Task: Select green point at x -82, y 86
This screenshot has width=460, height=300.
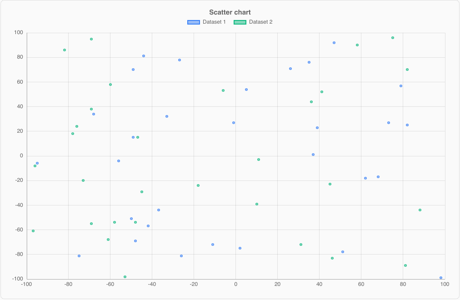Action: point(65,50)
